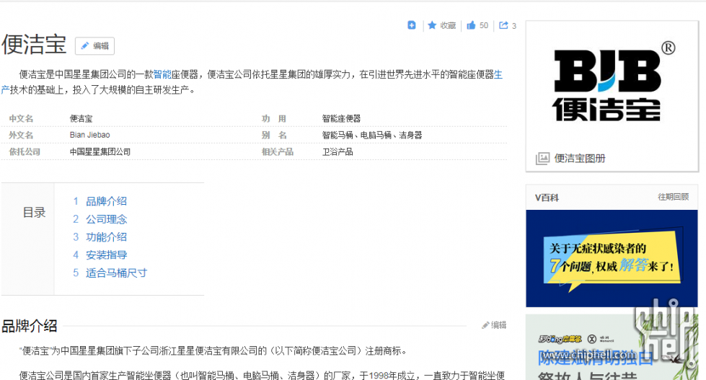Viewport: 706px width, 380px height.
Task: Click the 目录 label
Action: [x=34, y=213]
